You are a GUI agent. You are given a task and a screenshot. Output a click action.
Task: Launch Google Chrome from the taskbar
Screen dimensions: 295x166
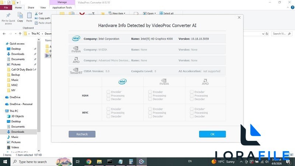[x=88, y=162]
